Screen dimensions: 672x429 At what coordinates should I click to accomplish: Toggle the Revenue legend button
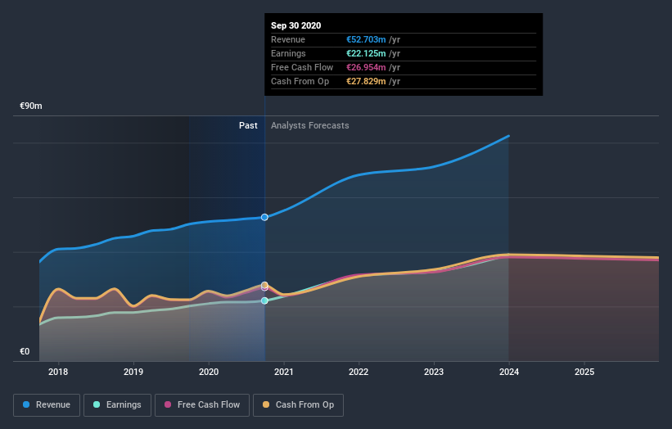click(x=47, y=405)
